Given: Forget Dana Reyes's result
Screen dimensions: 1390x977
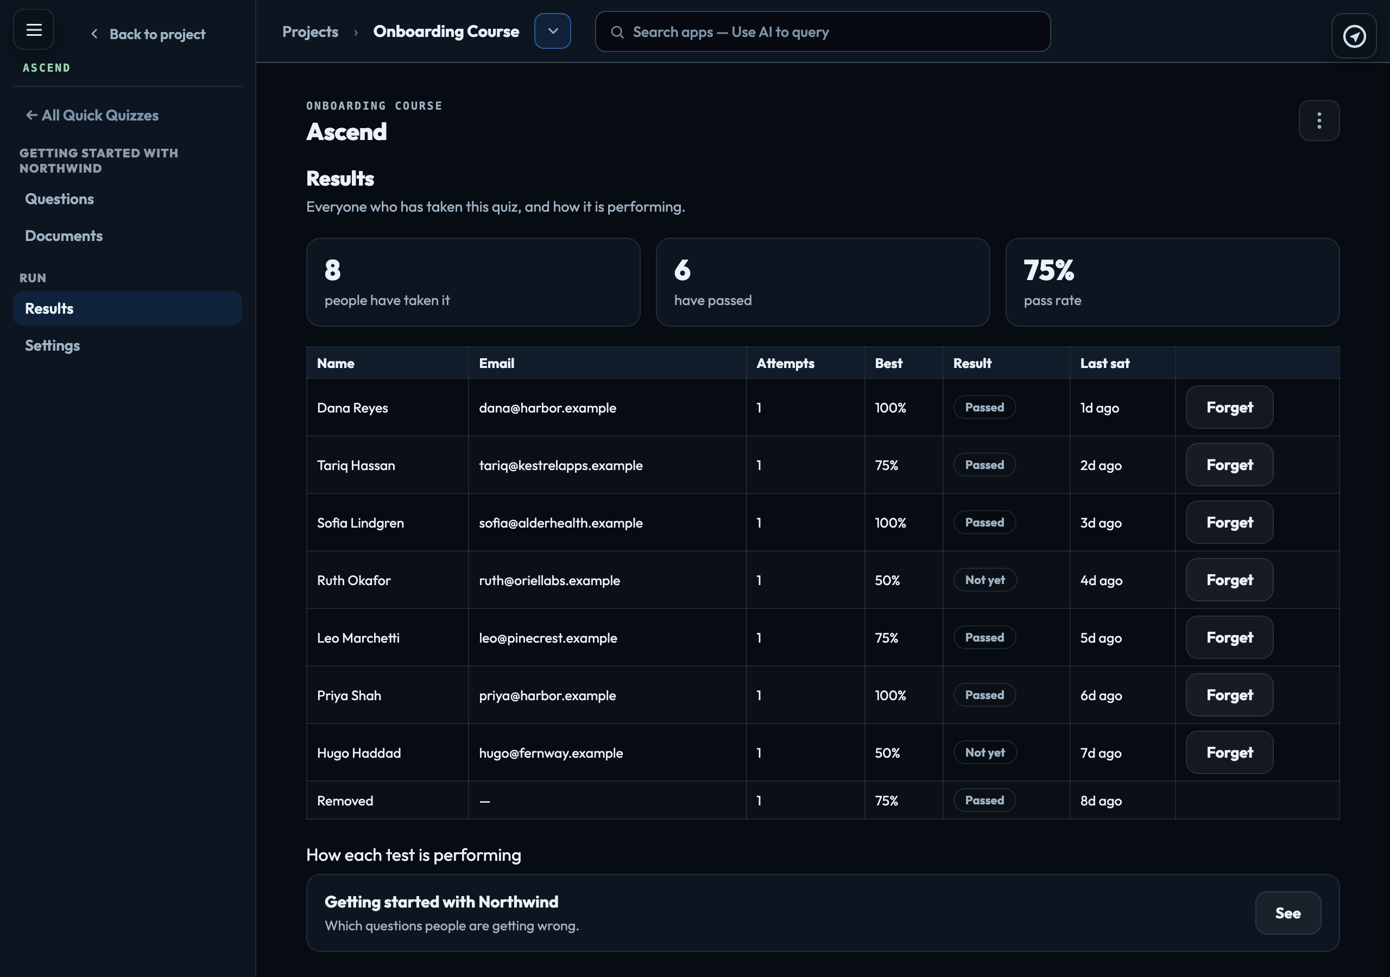Looking at the screenshot, I should point(1229,408).
